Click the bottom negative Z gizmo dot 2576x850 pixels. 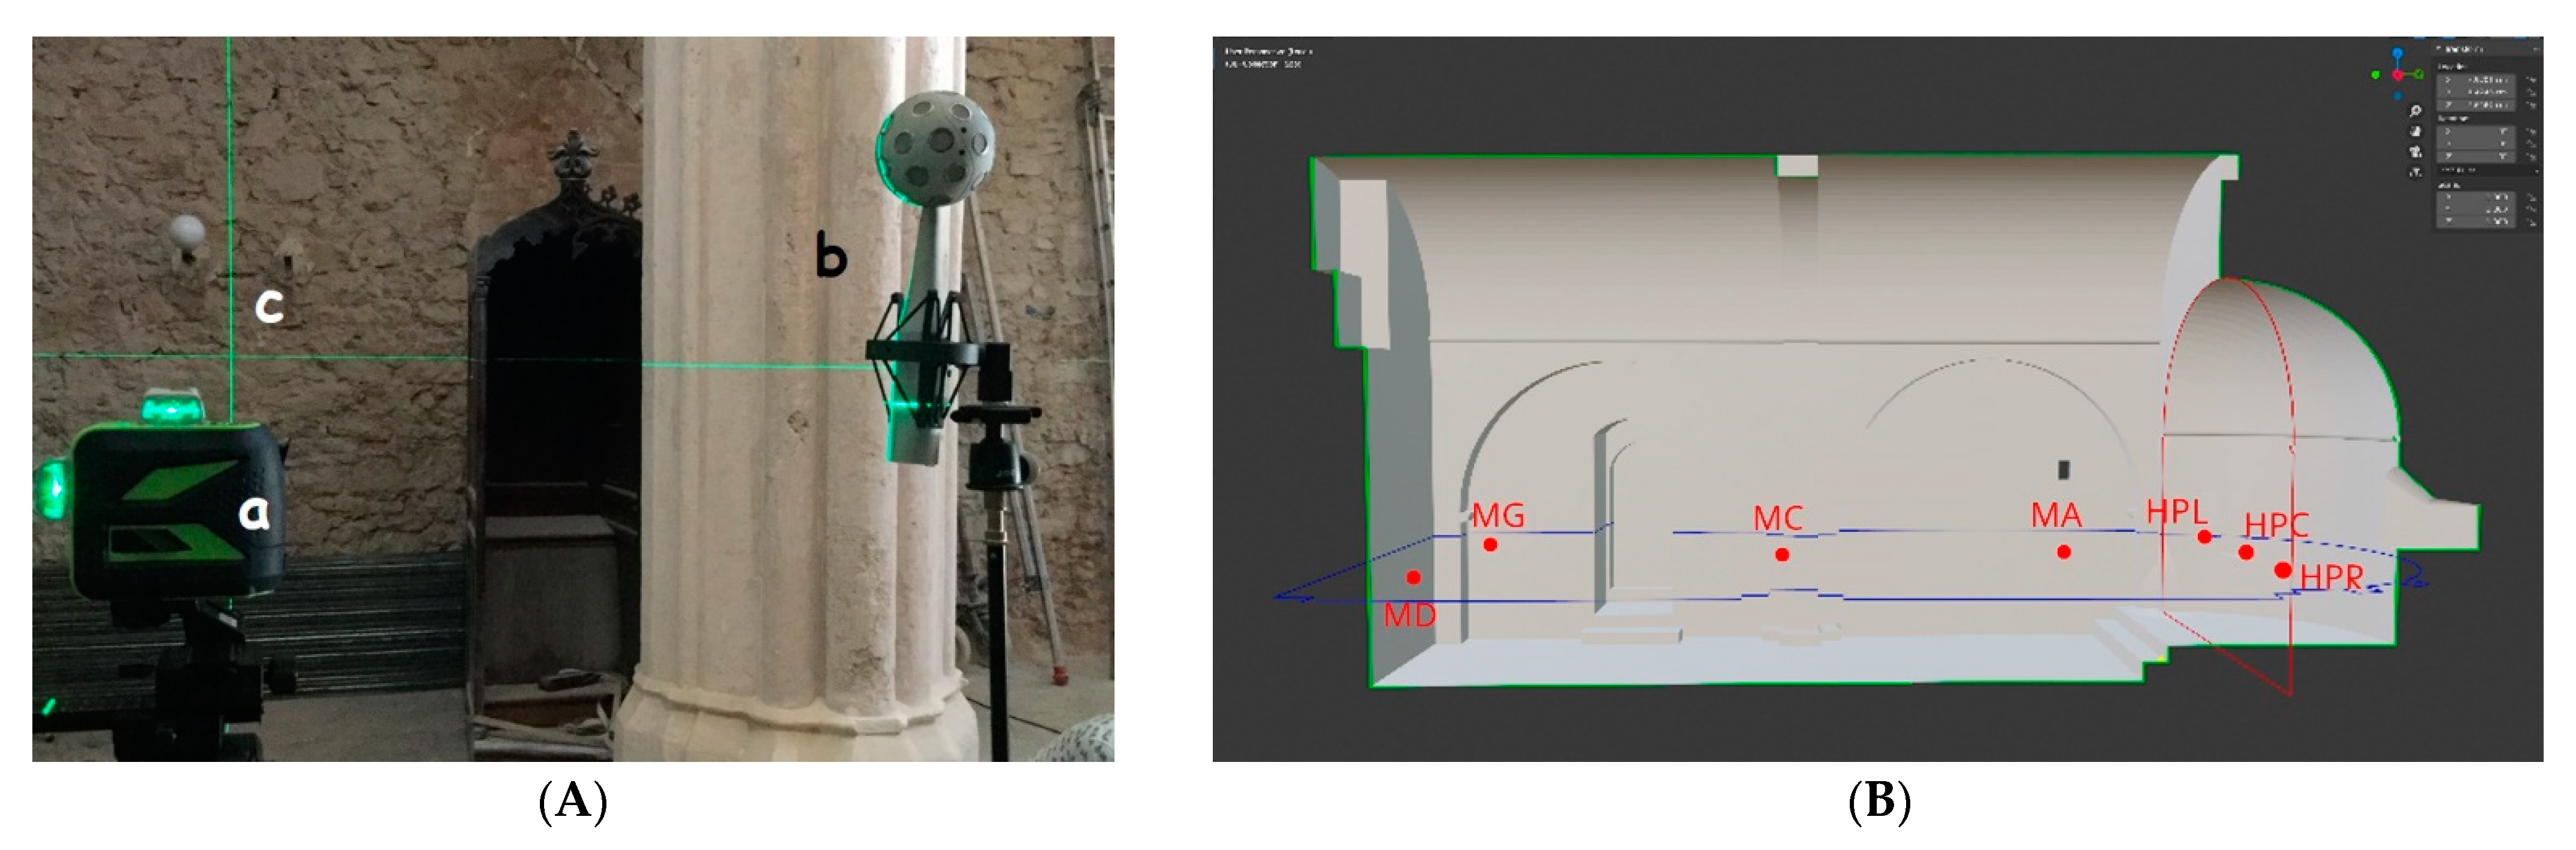[x=2398, y=96]
